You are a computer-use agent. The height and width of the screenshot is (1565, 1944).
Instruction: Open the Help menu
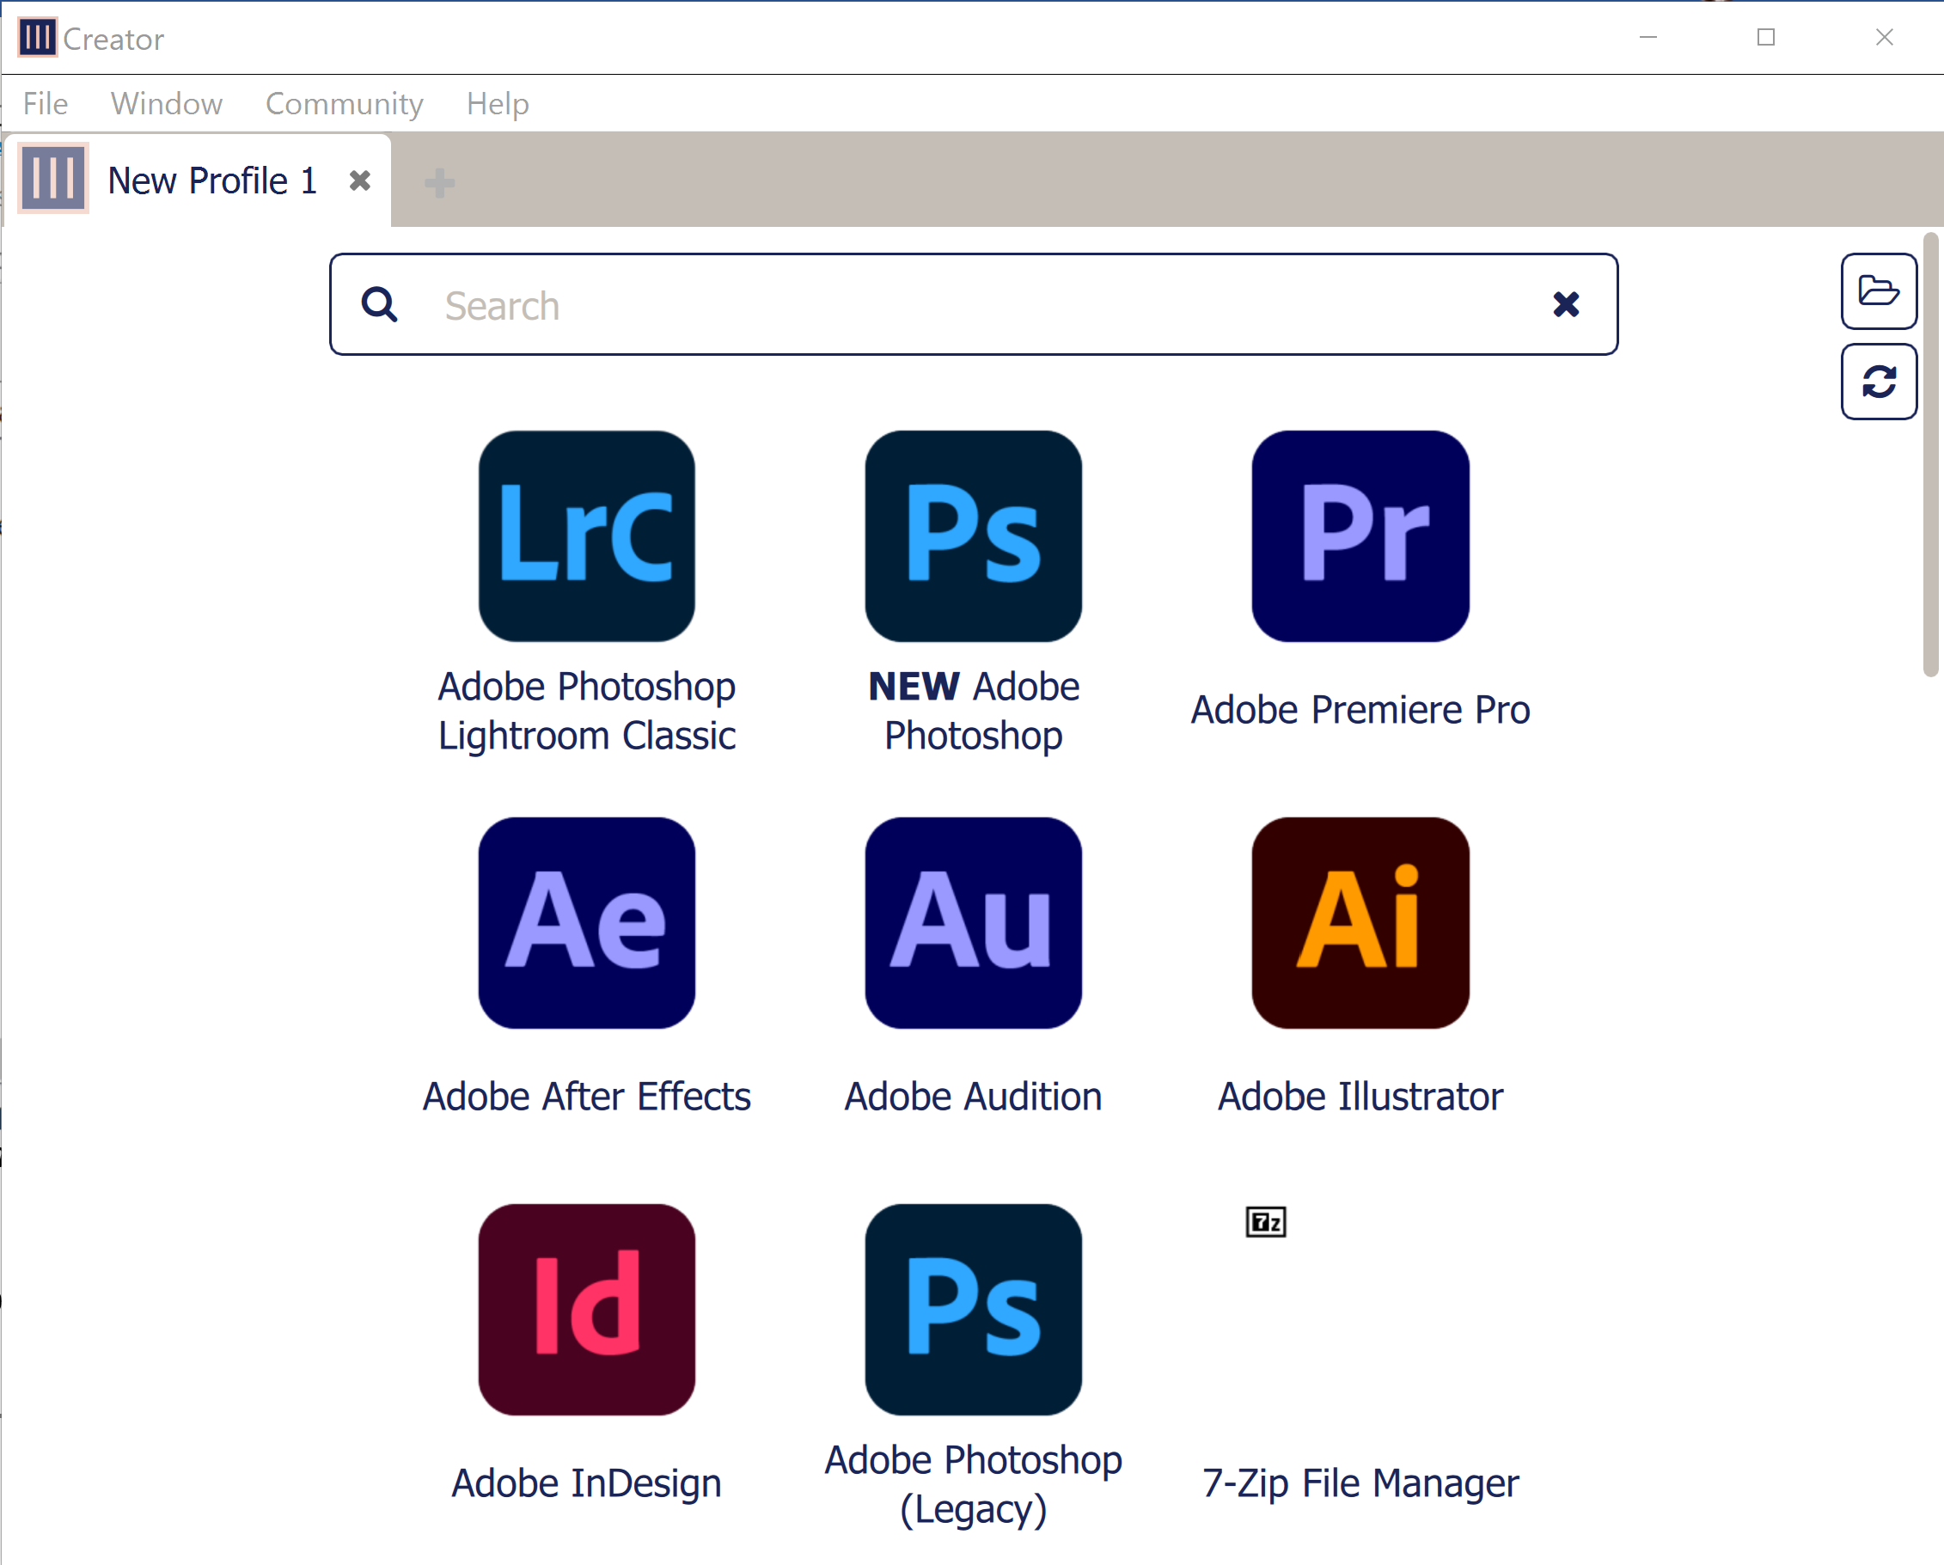(x=497, y=104)
